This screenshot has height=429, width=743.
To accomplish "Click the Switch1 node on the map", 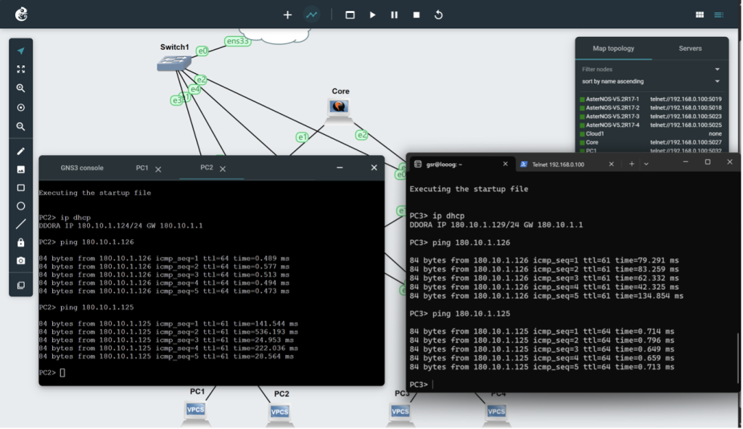I will coord(174,62).
